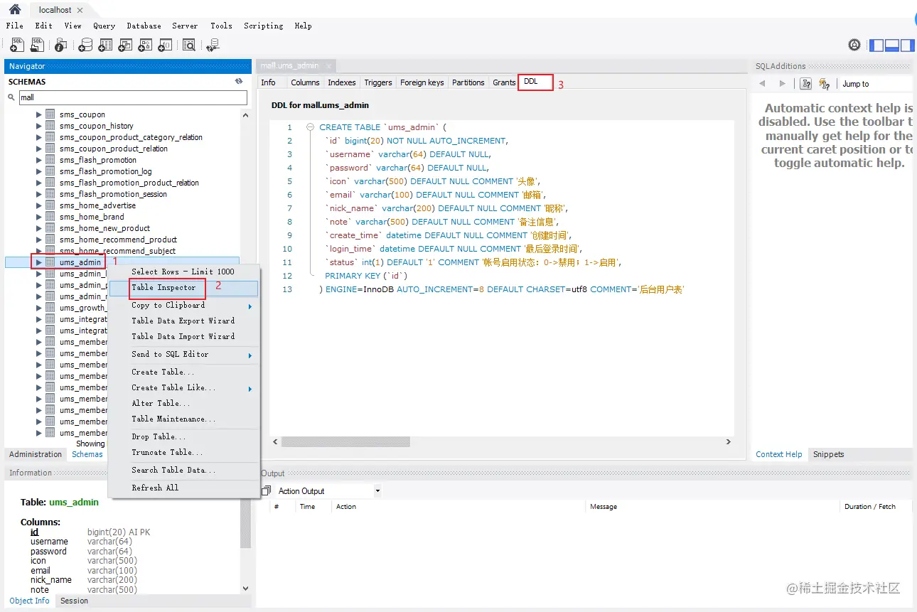This screenshot has height=612, width=917.
Task: Open Workbench preferences gear icon
Action: [854, 45]
